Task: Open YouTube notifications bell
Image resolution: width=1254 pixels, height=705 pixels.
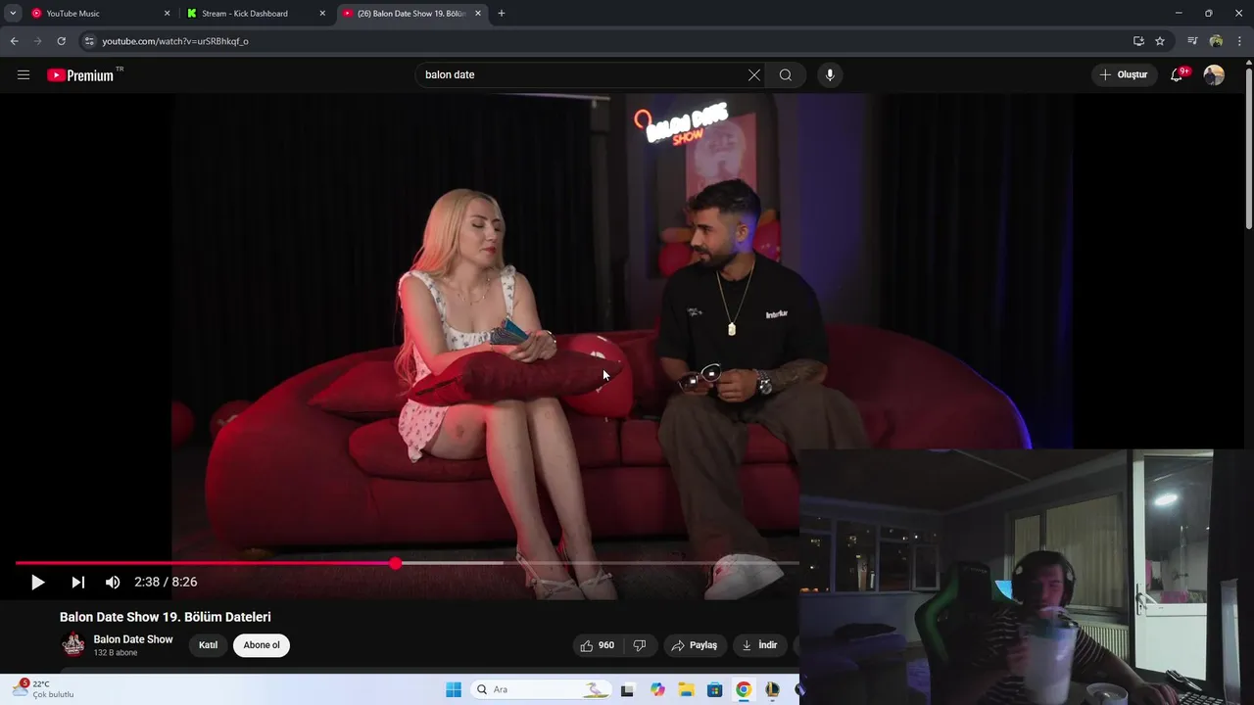Action: (x=1178, y=74)
